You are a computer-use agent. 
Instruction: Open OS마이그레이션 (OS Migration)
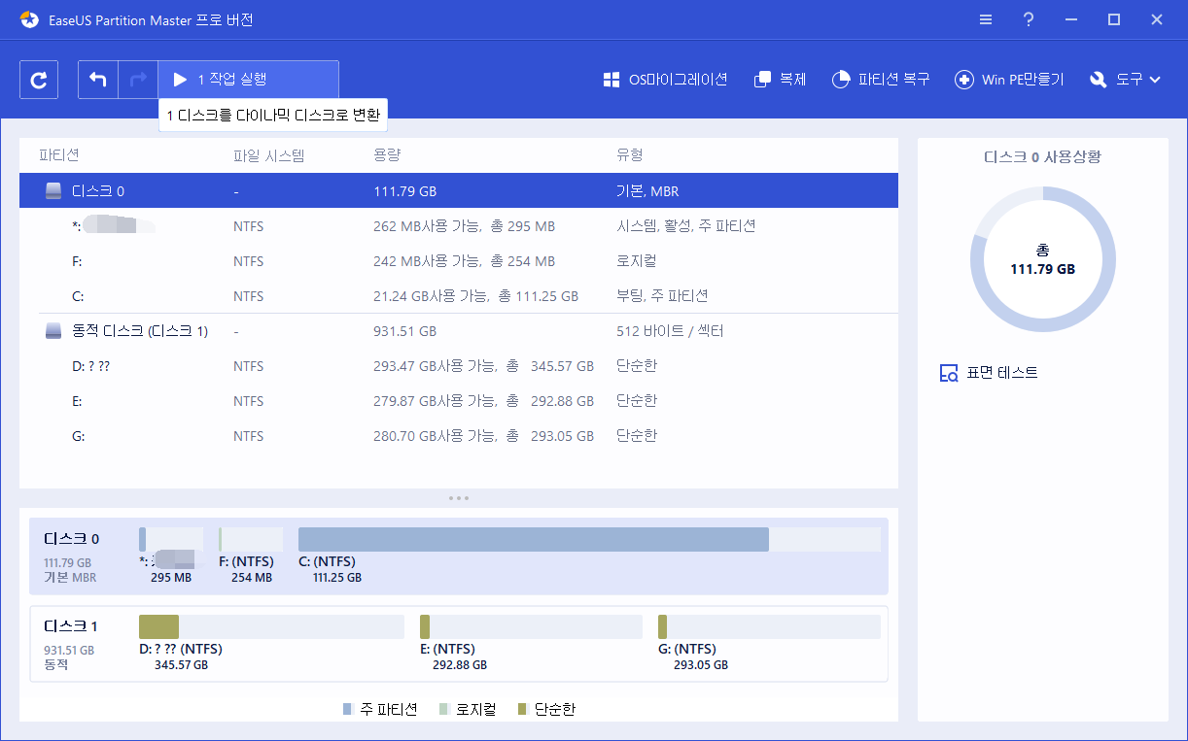pos(667,79)
